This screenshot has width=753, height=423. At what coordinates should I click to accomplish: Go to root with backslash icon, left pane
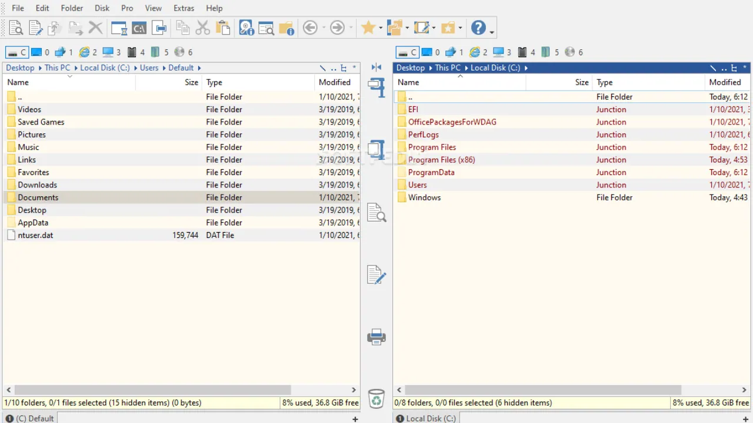pos(322,68)
